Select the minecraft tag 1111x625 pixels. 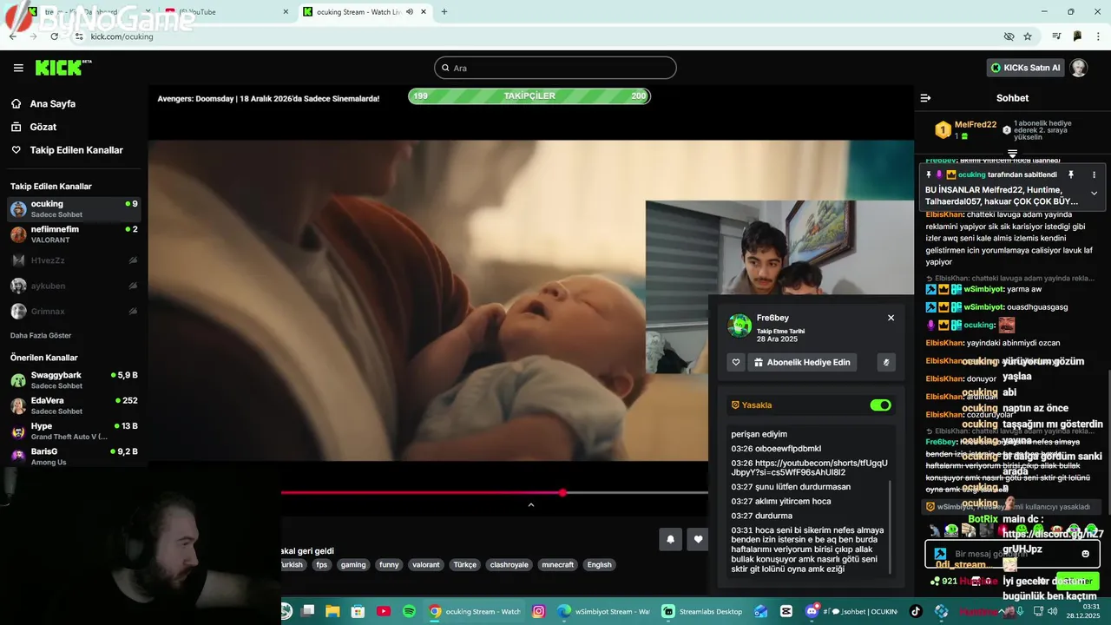click(x=558, y=564)
